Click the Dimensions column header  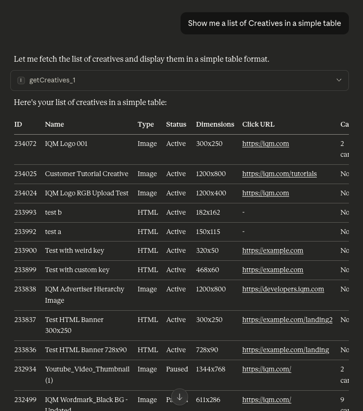coord(215,124)
